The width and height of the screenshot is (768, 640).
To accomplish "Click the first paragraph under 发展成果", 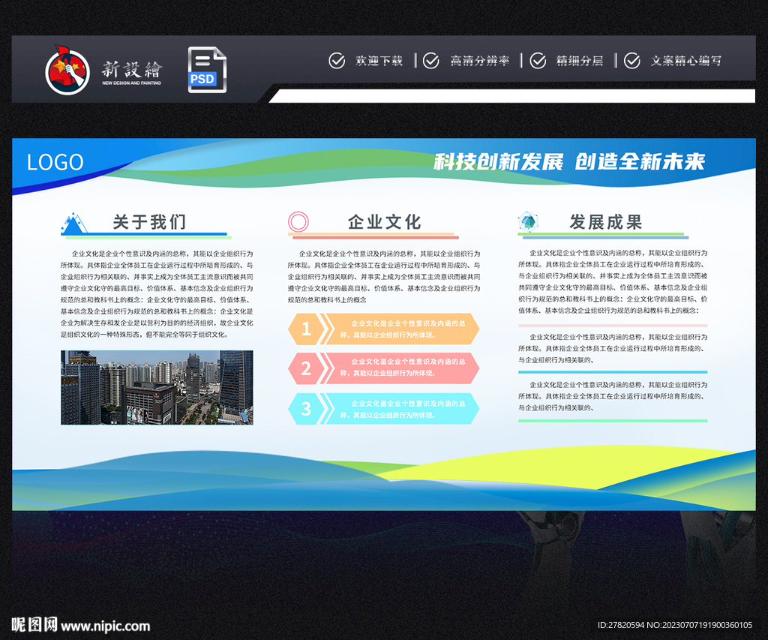I will [613, 282].
